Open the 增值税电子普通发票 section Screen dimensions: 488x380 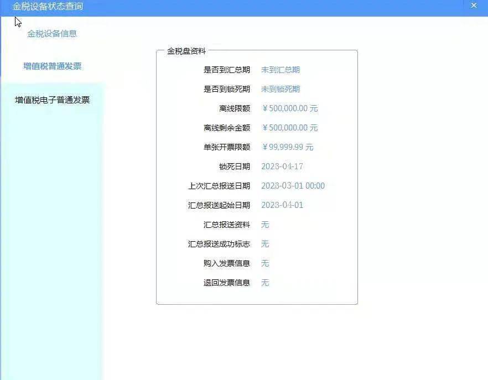(x=53, y=100)
